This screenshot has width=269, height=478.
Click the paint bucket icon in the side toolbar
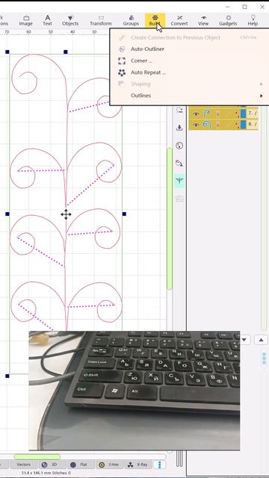(x=179, y=163)
